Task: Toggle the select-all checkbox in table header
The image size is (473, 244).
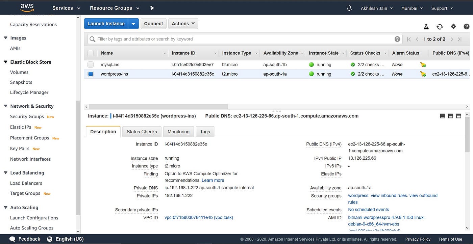Action: coord(91,53)
